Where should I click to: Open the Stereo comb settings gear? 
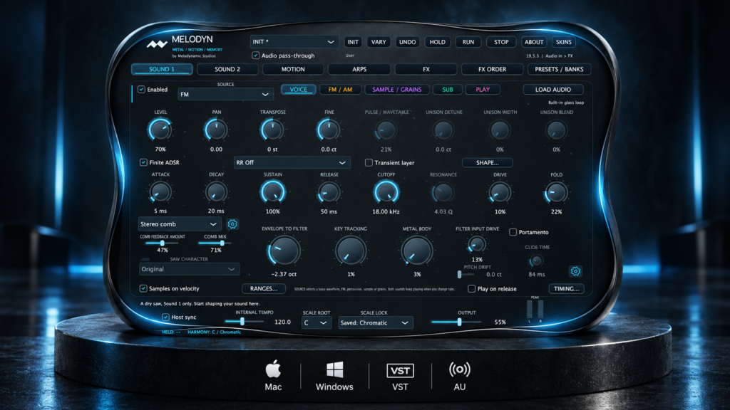[232, 224]
